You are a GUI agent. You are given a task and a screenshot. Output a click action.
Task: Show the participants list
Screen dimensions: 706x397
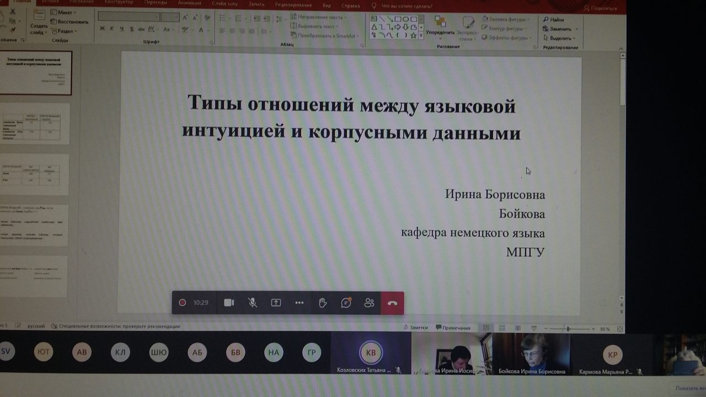tap(369, 303)
